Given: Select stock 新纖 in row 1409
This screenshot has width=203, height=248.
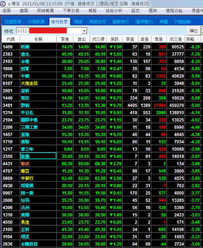Looking at the screenshot, I should tap(38, 47).
